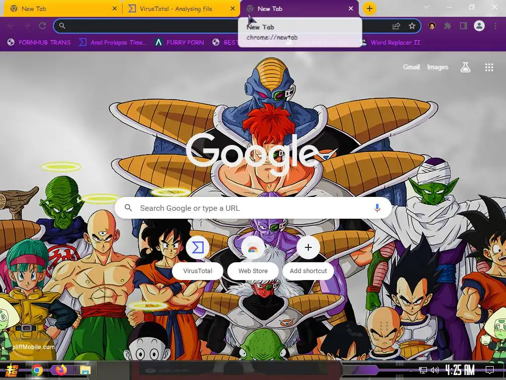This screenshot has width=506, height=380.
Task: Open the avatar extension icon in toolbar
Action: (432, 26)
